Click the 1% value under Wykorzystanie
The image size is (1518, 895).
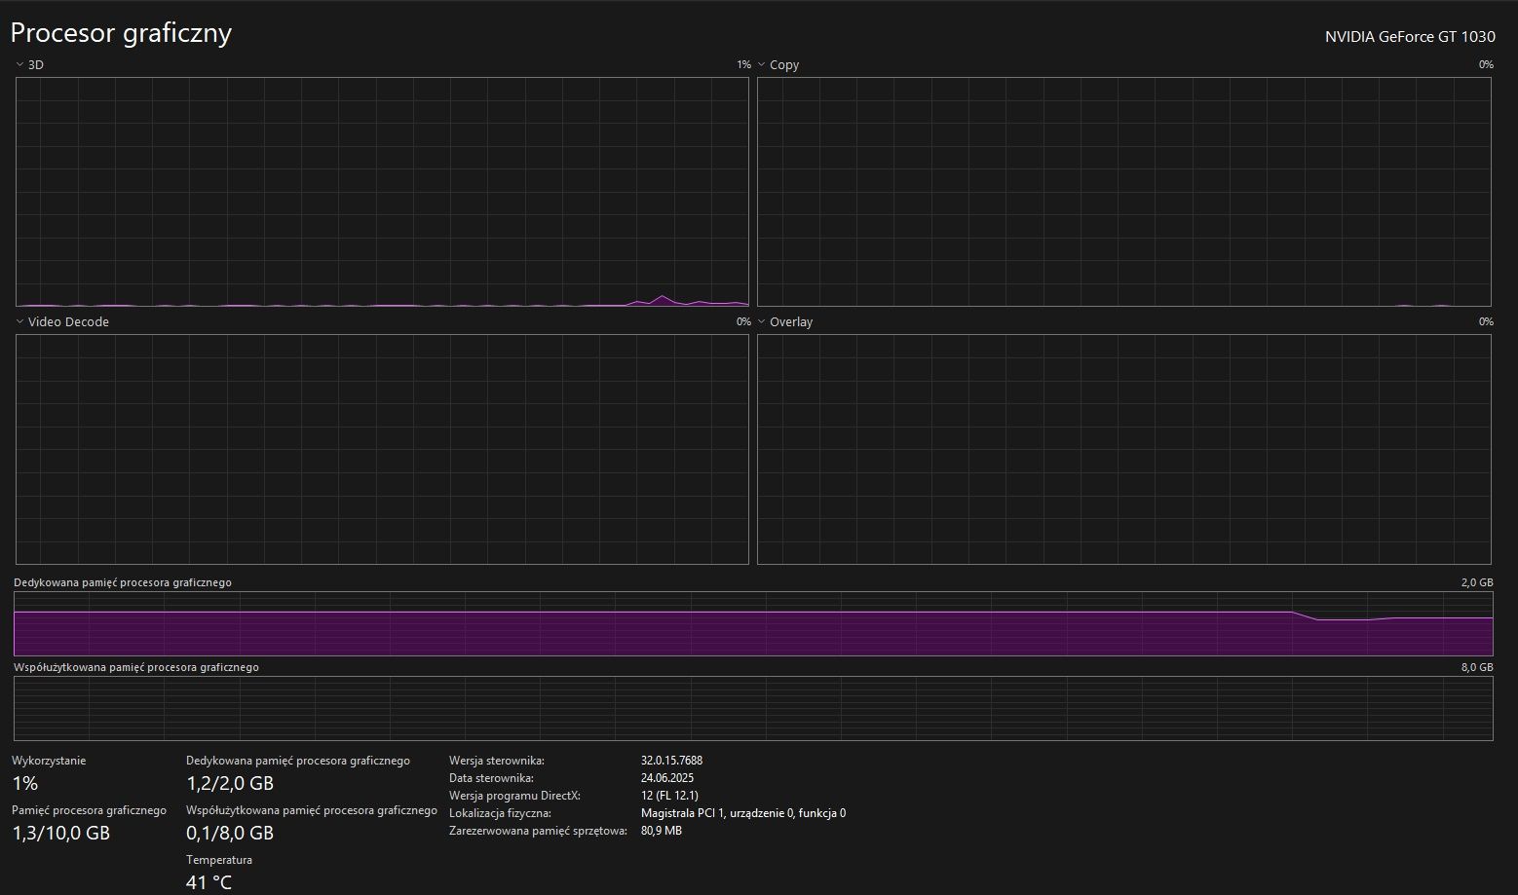pos(25,783)
